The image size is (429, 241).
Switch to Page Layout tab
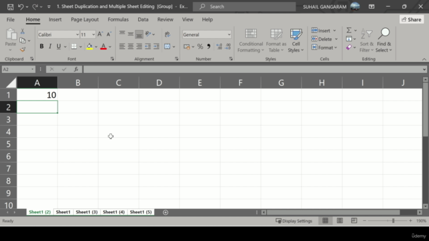point(84,19)
